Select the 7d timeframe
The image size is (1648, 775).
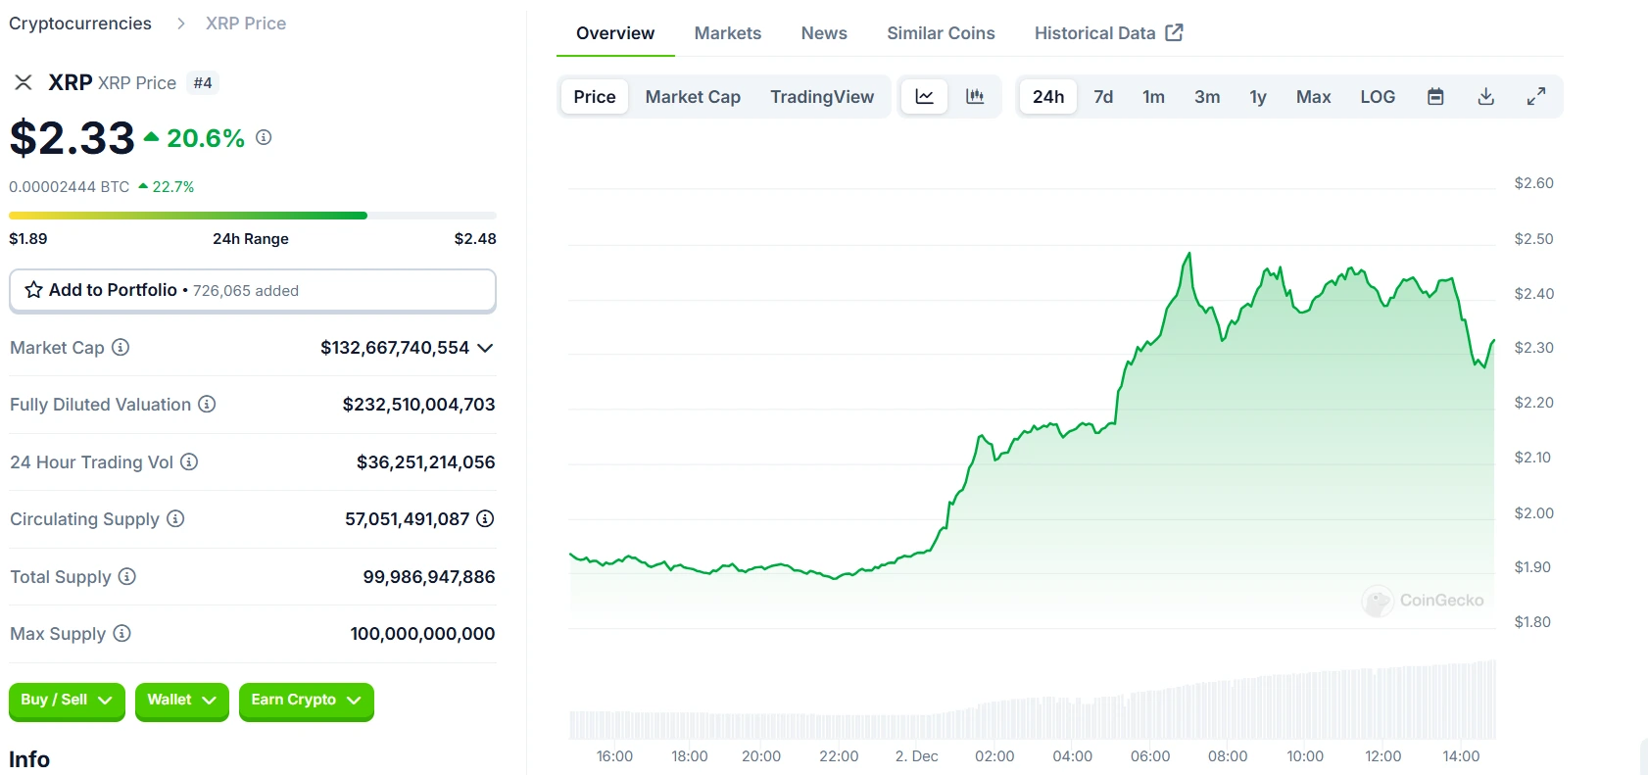(1103, 96)
